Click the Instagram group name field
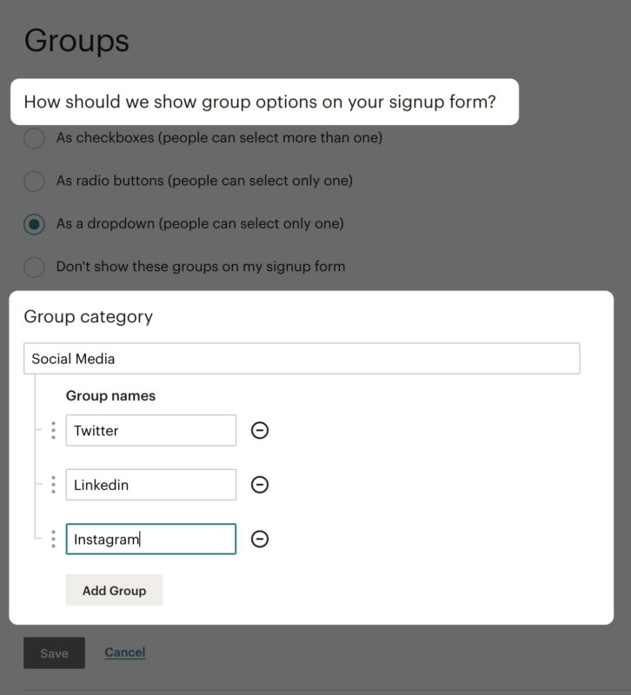 tap(150, 539)
